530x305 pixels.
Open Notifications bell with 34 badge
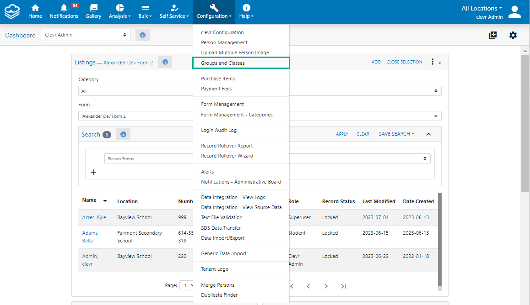64,11
